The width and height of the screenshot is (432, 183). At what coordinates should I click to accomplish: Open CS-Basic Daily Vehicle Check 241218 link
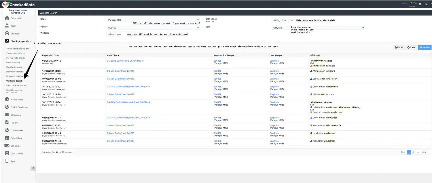(125, 61)
